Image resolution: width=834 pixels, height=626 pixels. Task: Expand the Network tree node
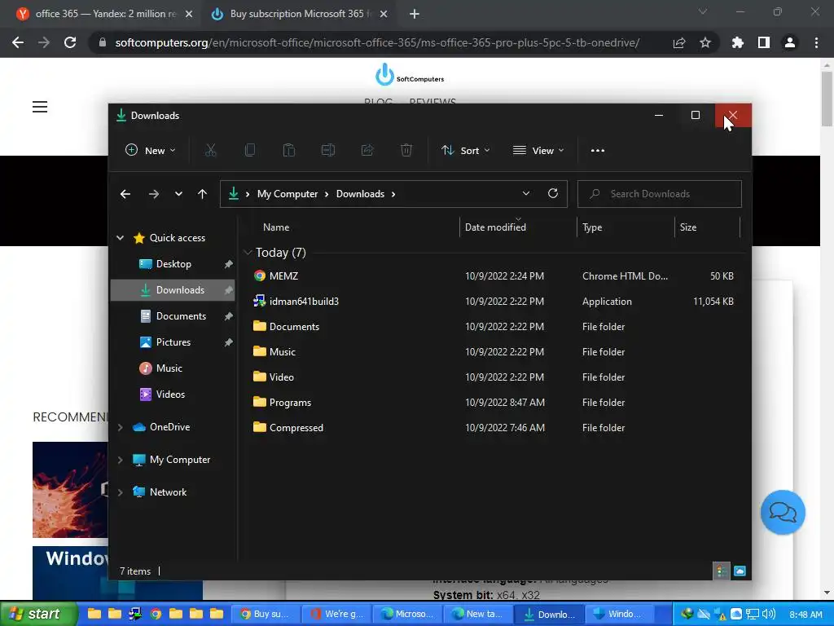tap(121, 492)
